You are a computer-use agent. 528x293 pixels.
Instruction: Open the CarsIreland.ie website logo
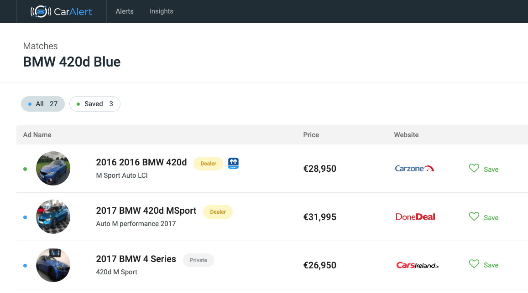(417, 265)
